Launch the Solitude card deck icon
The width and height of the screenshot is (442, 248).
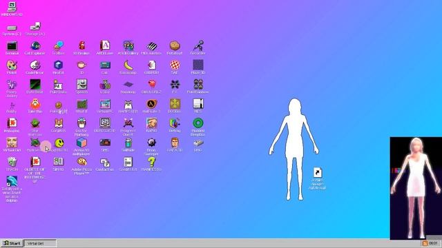128,143
